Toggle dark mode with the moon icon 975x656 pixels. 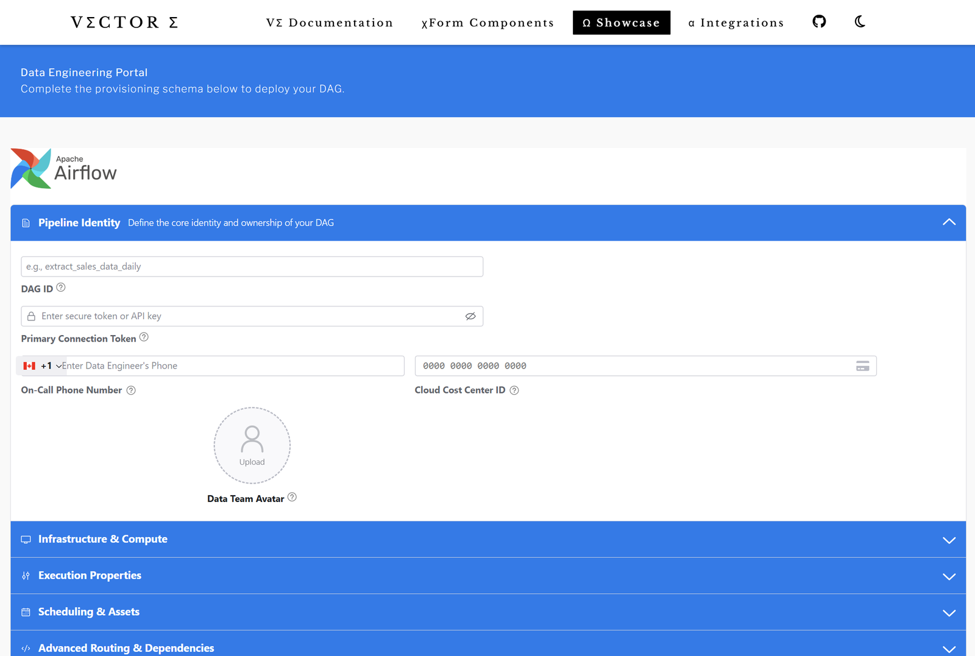(x=860, y=22)
